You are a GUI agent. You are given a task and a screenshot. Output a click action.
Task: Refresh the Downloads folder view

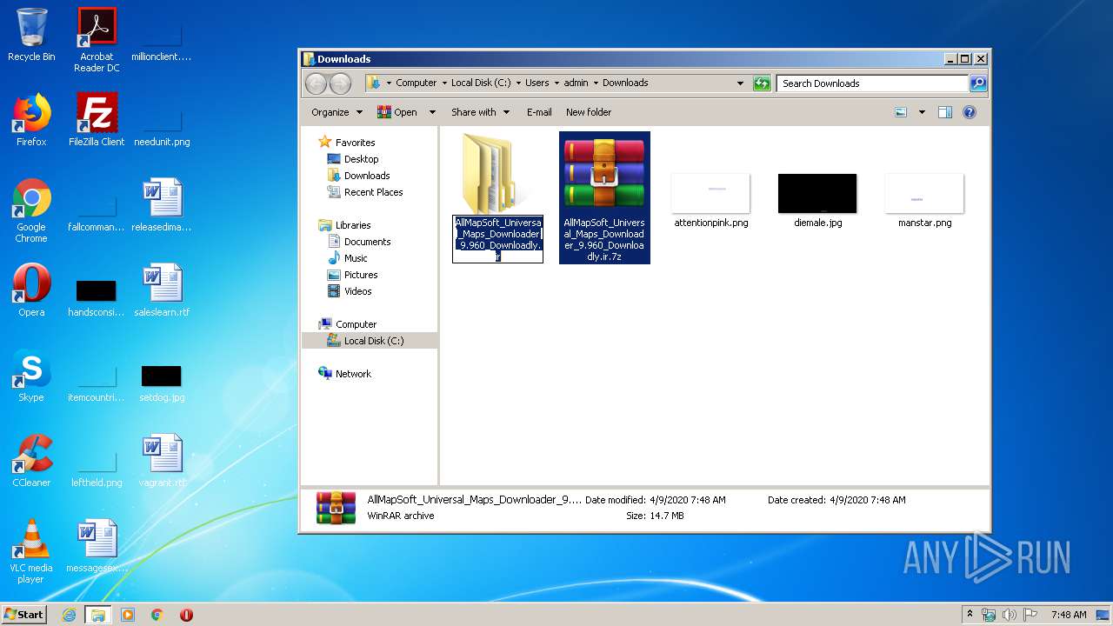click(x=762, y=83)
